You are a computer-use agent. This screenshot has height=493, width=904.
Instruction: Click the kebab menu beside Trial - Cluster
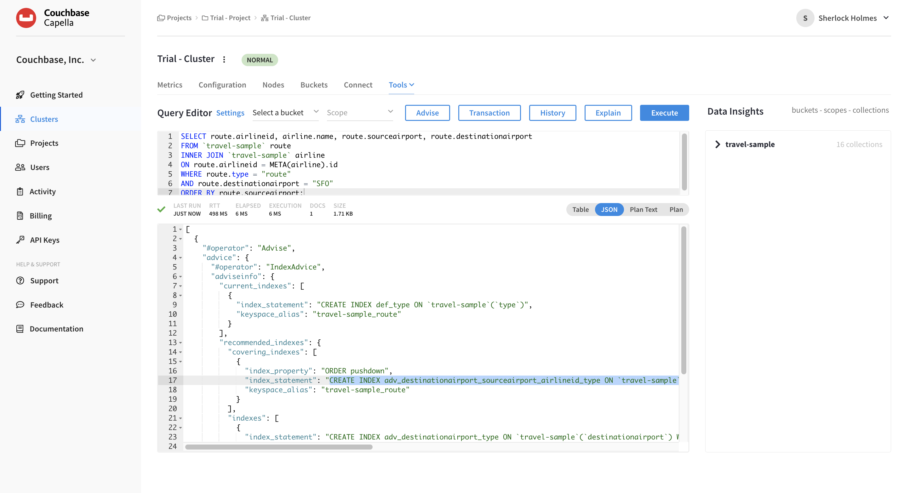(224, 59)
